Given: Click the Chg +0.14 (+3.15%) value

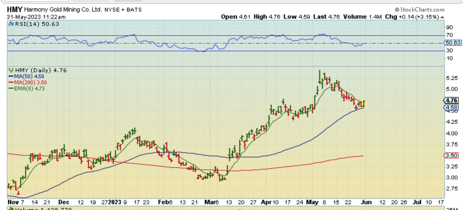Looking at the screenshot, I should 412,17.
